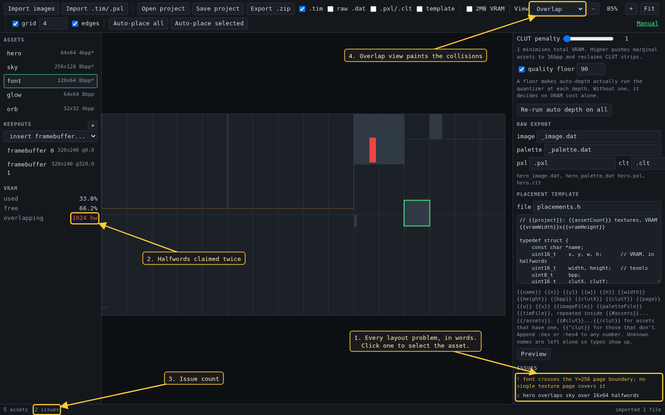665x415 pixels.
Task: Select framebuffer 0 keepout
Action: click(x=50, y=151)
